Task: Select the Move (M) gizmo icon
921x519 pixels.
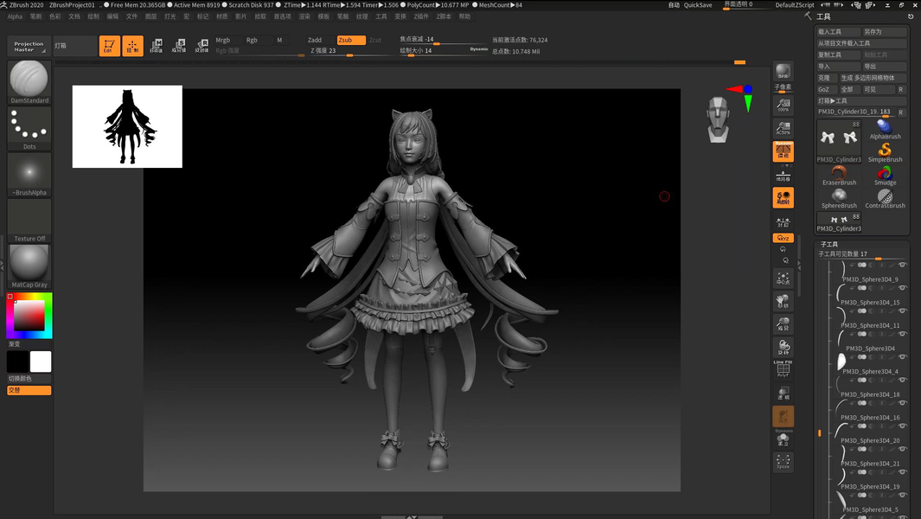Action: 157,46
